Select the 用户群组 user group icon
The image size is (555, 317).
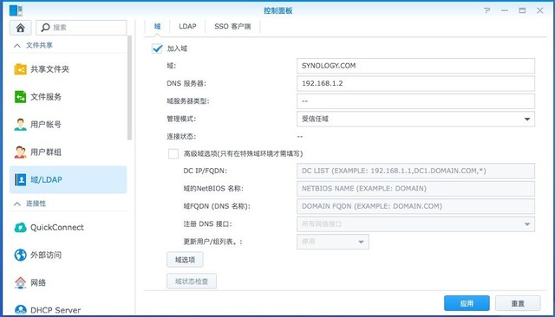coord(20,152)
